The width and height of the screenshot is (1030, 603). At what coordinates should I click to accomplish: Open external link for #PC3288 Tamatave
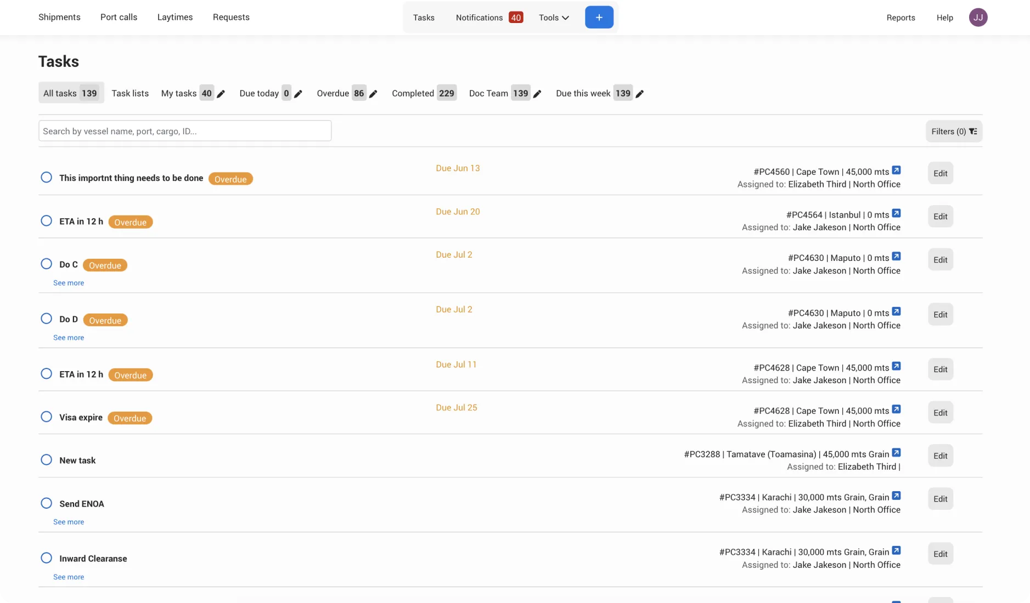click(896, 453)
